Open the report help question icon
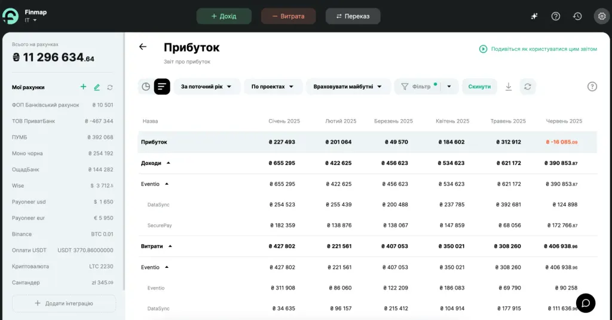The height and width of the screenshot is (320, 612). click(592, 86)
